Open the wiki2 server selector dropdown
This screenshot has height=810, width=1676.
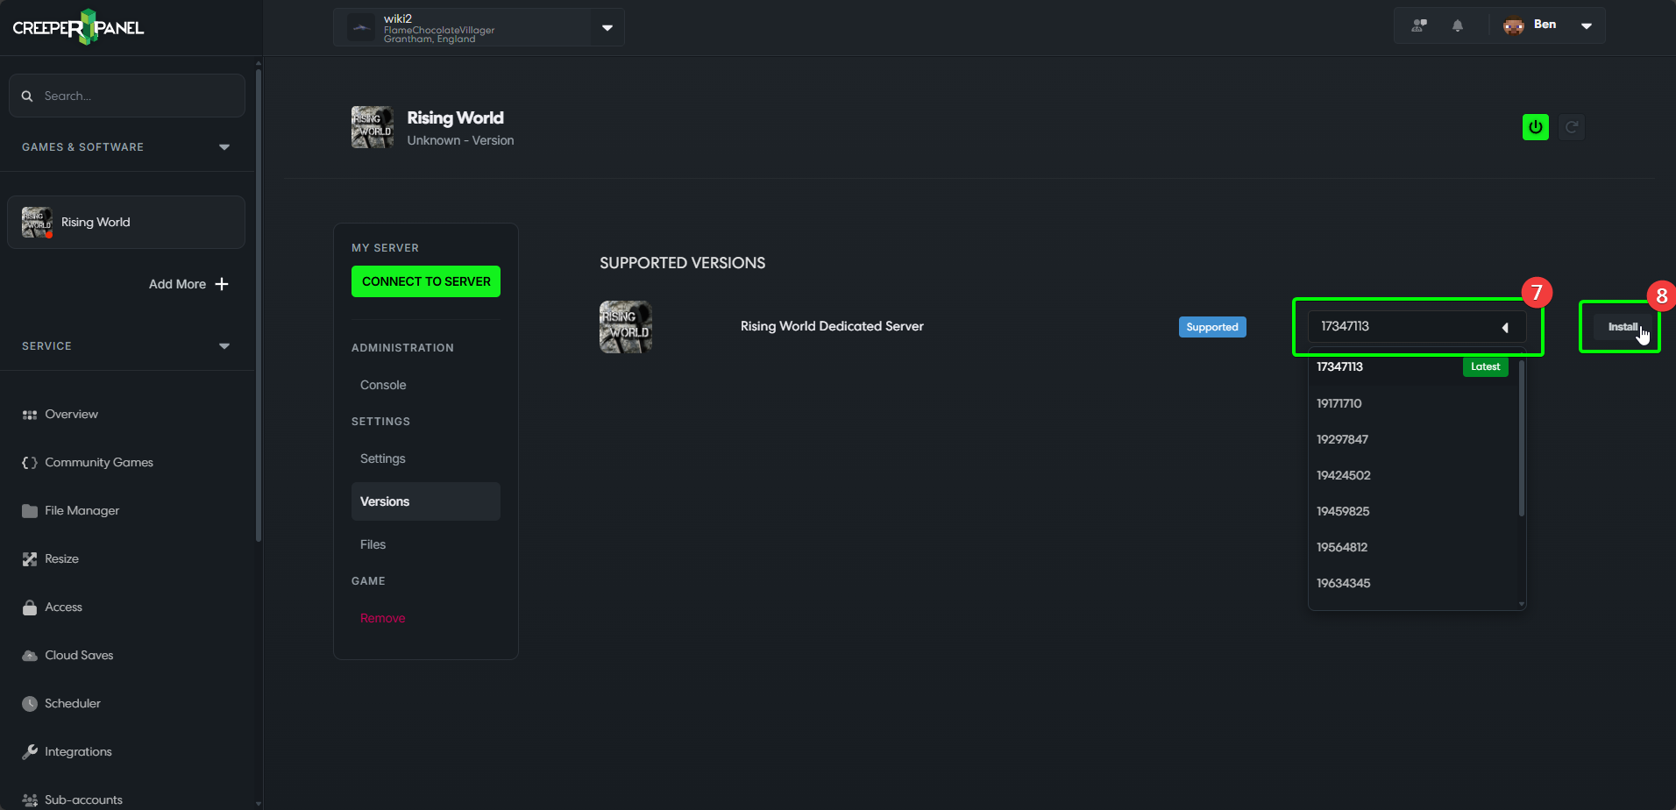click(607, 27)
